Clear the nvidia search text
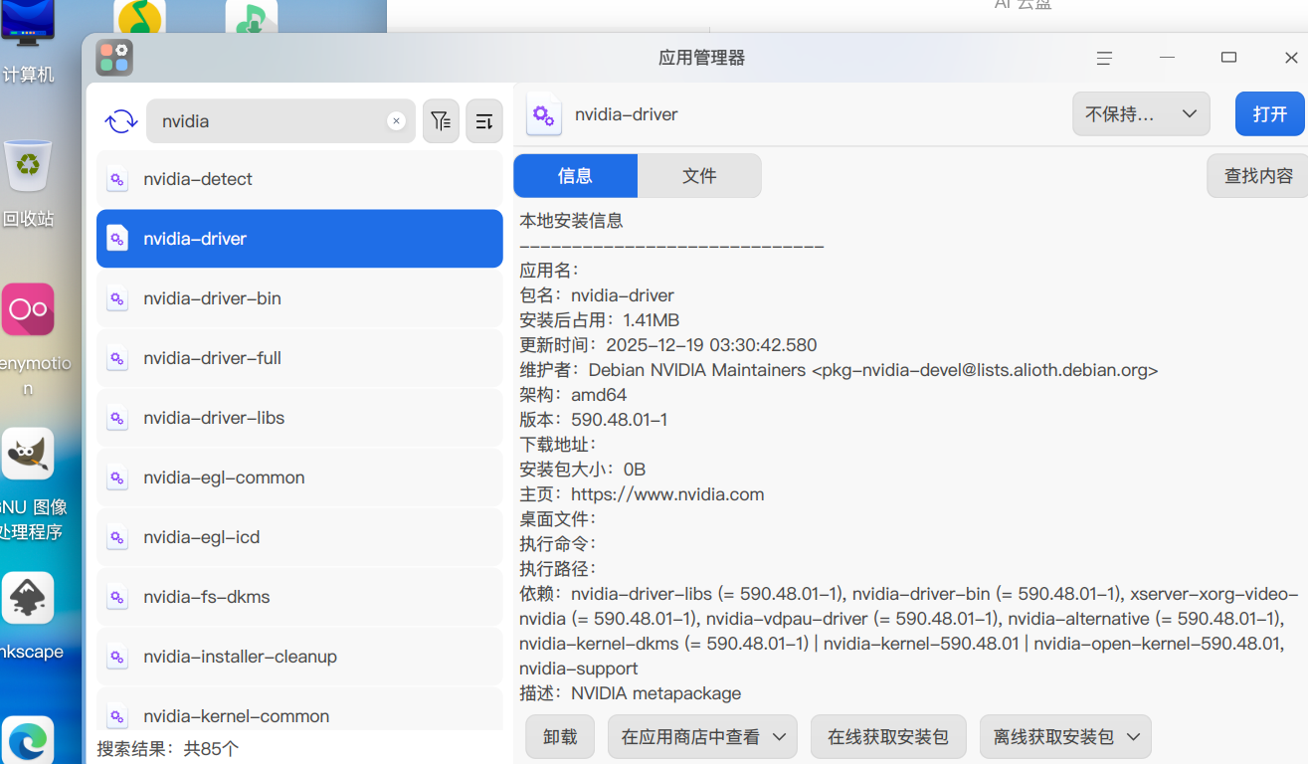The image size is (1308, 764). click(396, 121)
